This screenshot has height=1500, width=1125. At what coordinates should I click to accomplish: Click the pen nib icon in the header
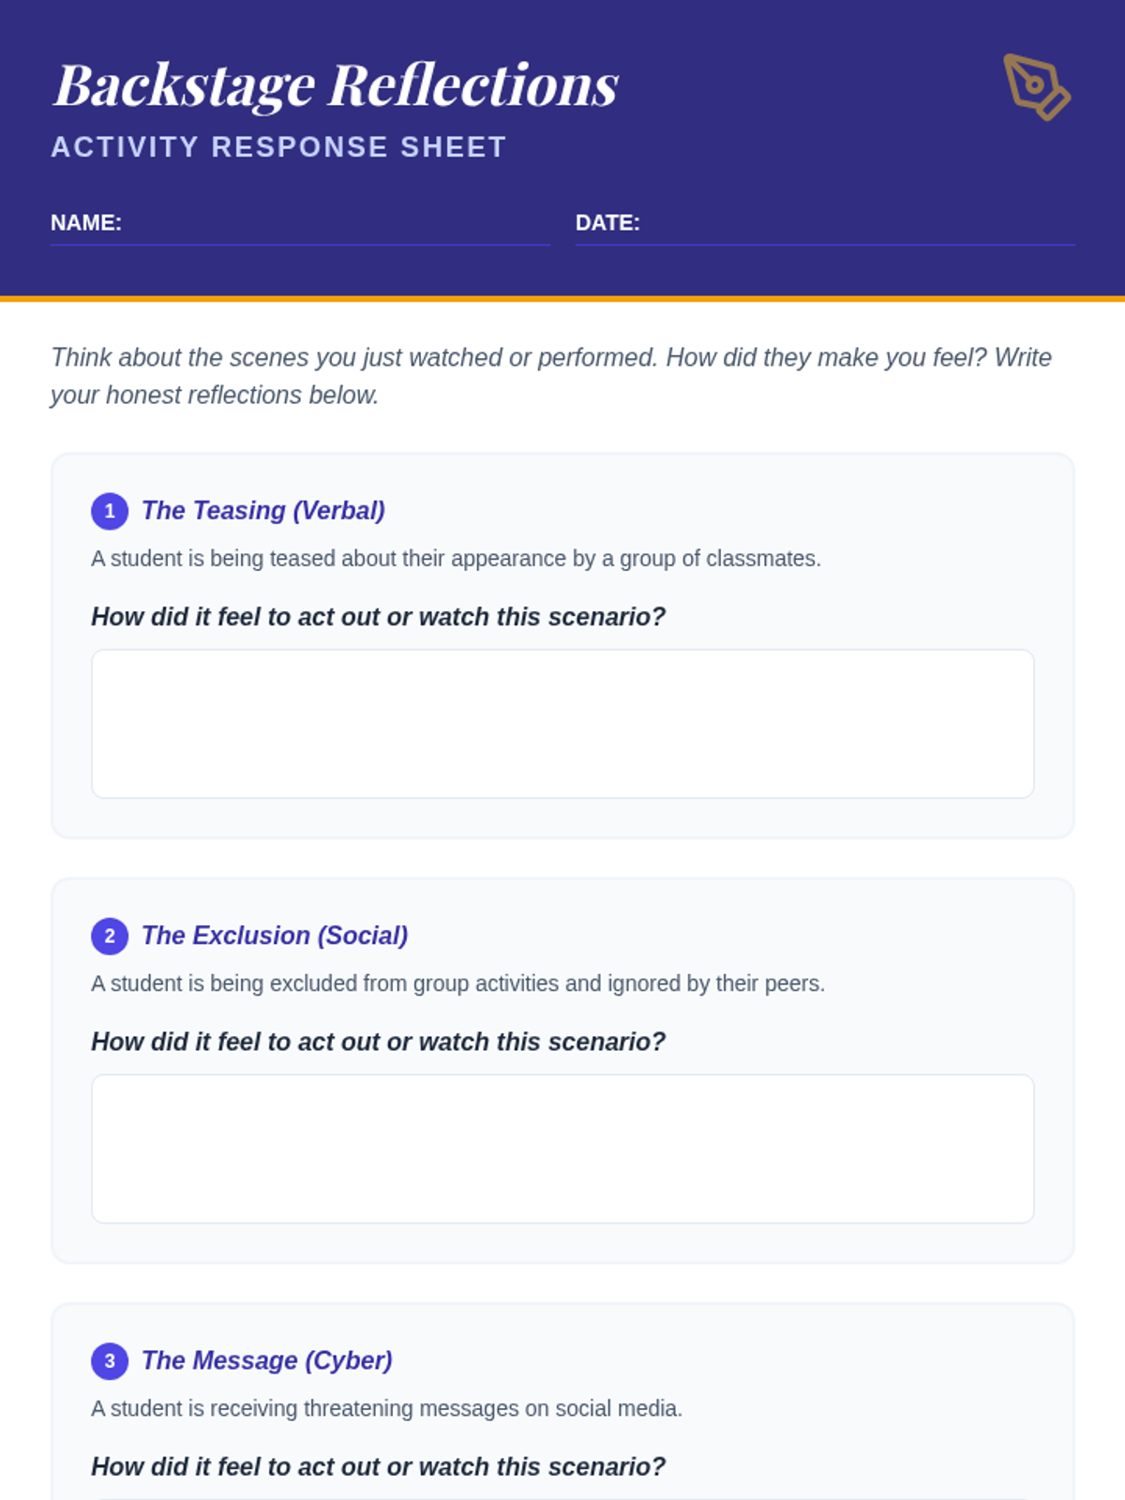[1036, 87]
